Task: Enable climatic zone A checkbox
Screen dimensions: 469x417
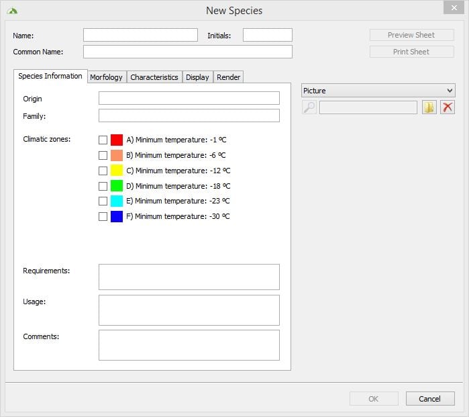Action: 103,140
